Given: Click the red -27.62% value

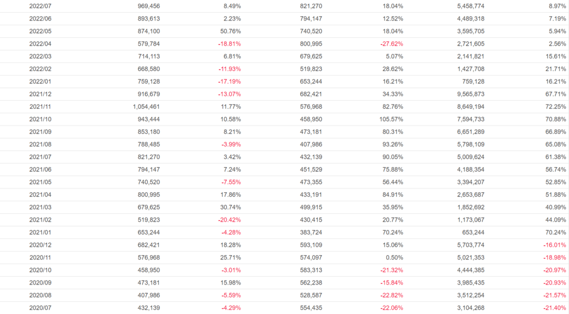Looking at the screenshot, I should (x=391, y=44).
